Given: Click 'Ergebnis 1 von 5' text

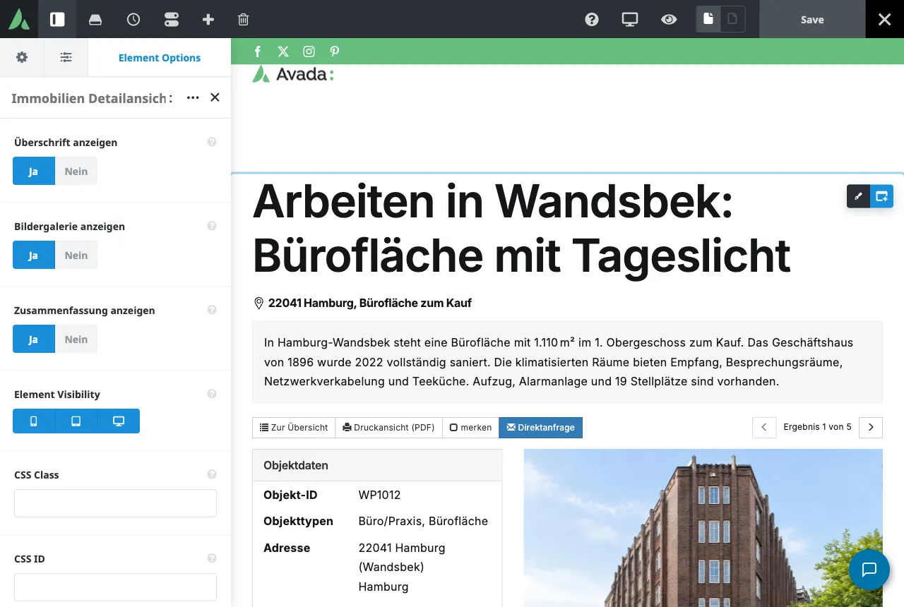Looking at the screenshot, I should tap(817, 427).
